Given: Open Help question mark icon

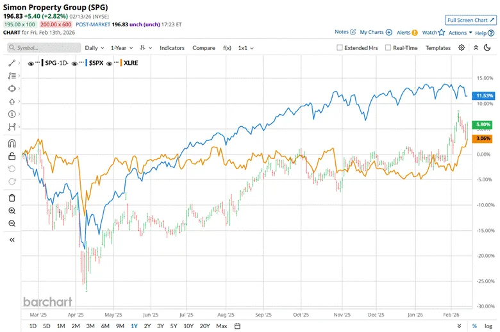Looking at the screenshot, I should (491, 33).
